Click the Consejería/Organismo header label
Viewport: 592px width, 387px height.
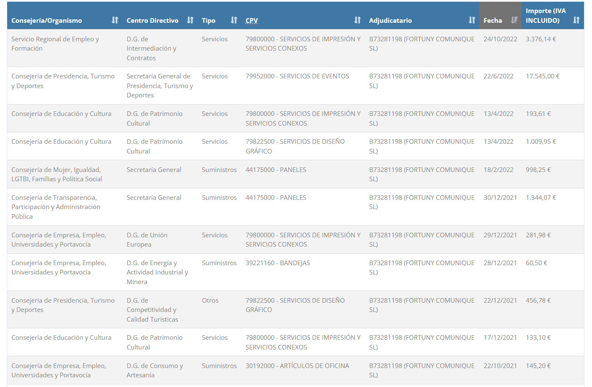[x=46, y=21]
